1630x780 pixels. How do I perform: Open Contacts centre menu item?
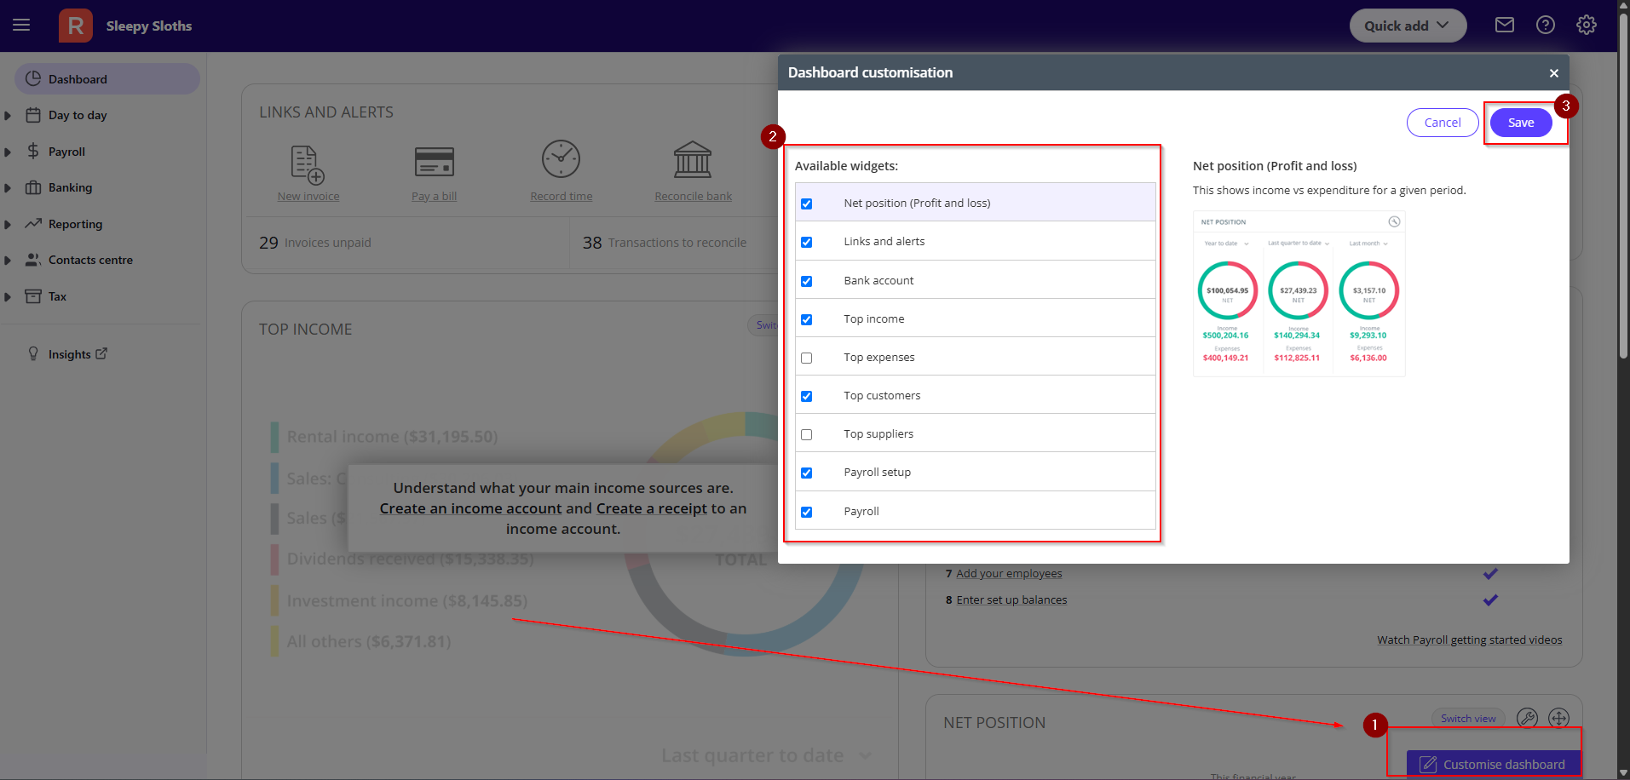(x=90, y=260)
